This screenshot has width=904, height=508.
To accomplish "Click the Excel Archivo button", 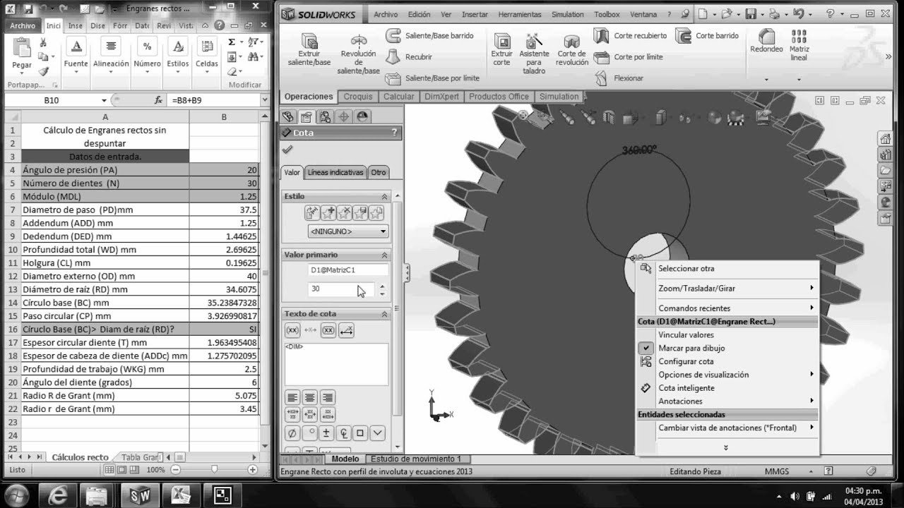I will click(x=23, y=25).
